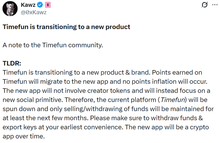Screen dimensions: 219x143
Task: Click the Kawz profile avatar picture
Action: pyautogui.click(x=9, y=9)
